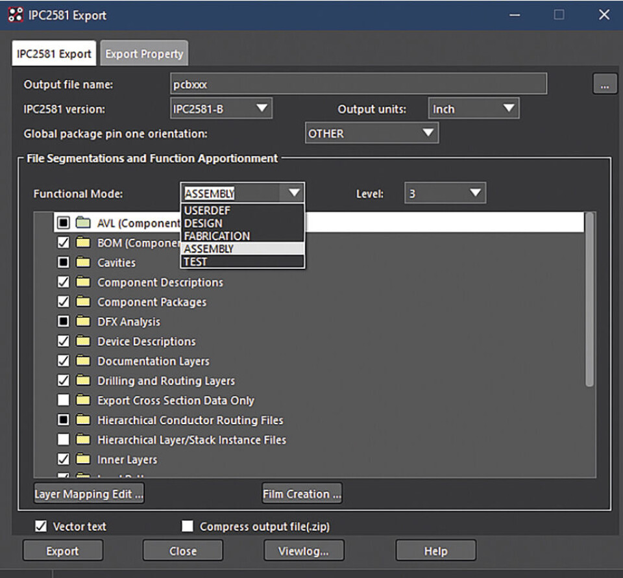Viewport: 623px width, 578px height.
Task: Collapse the Functional Mode dropdown arrow
Action: (x=294, y=193)
